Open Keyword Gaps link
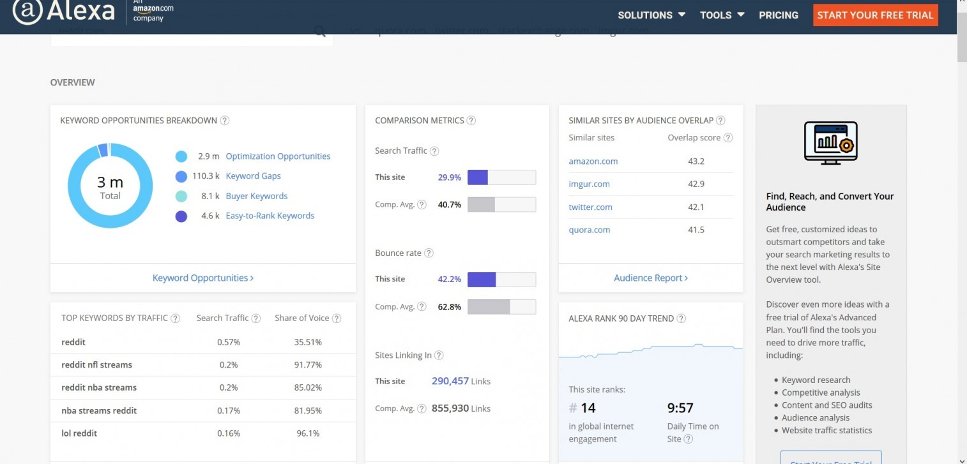Screen dimensions: 967x464 pos(253,176)
